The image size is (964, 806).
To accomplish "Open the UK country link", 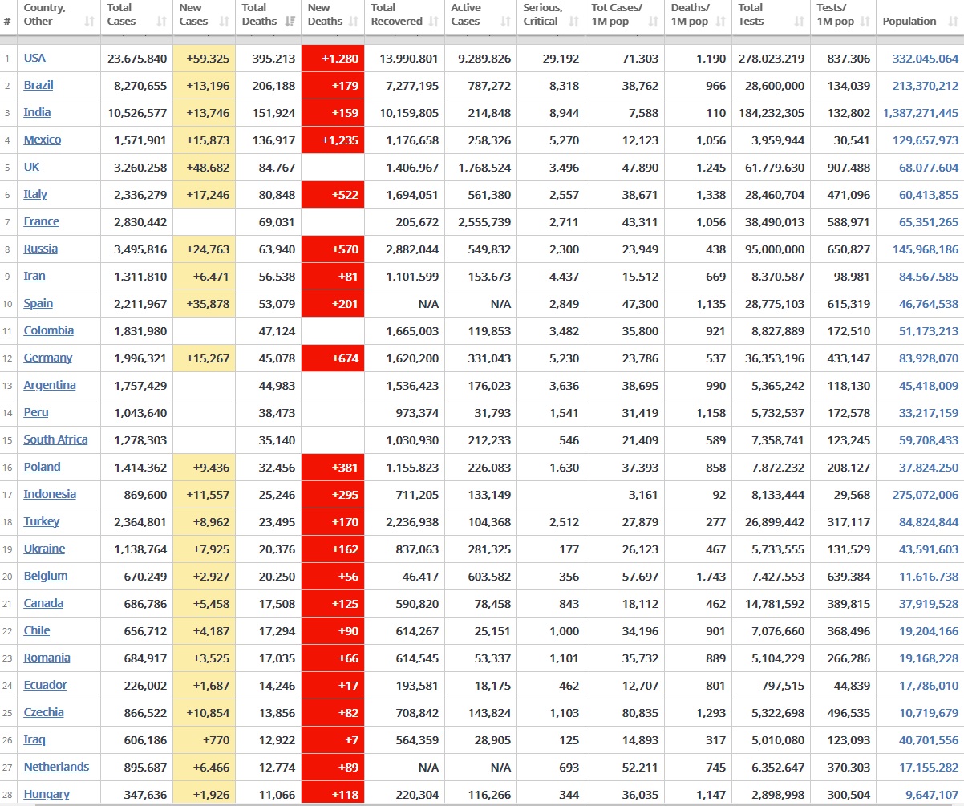I will (31, 167).
